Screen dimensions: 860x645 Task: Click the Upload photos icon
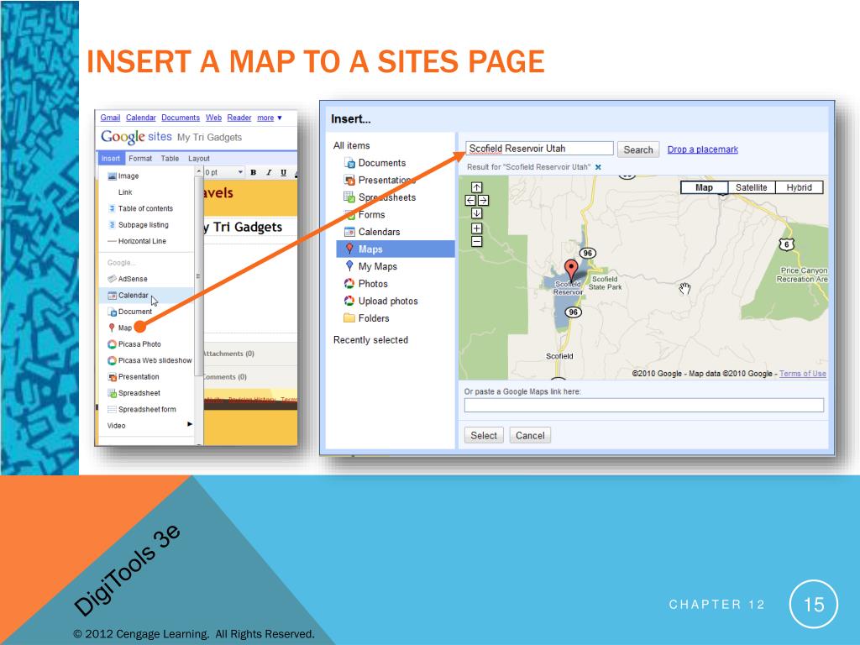point(349,301)
